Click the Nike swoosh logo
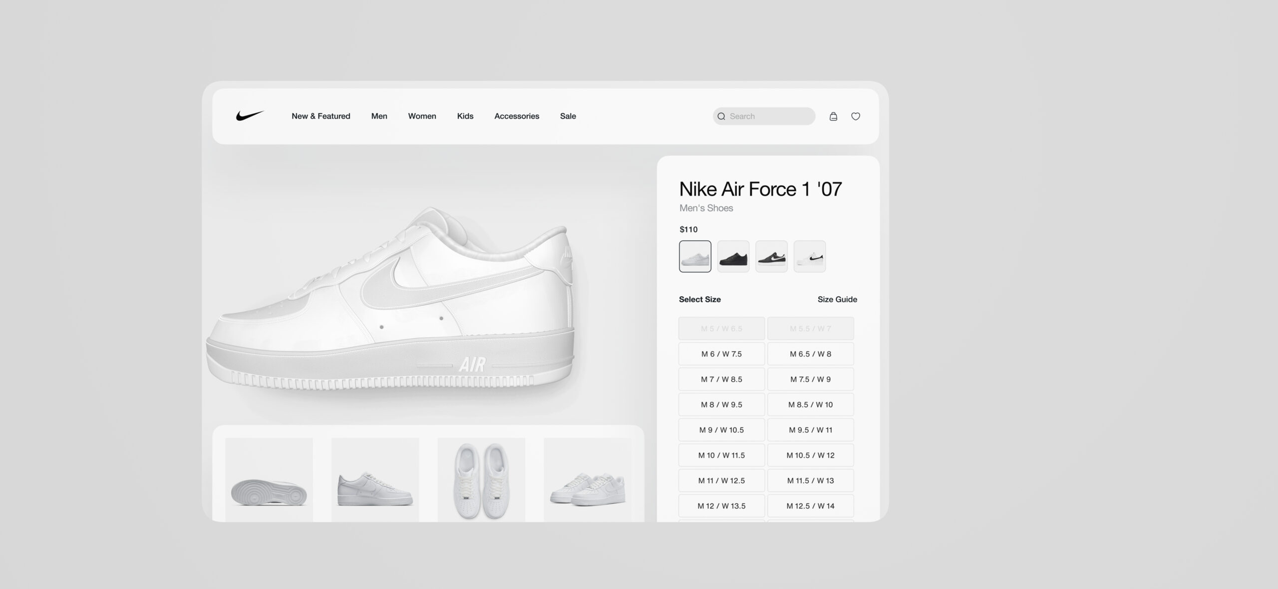Viewport: 1278px width, 589px height. (250, 116)
